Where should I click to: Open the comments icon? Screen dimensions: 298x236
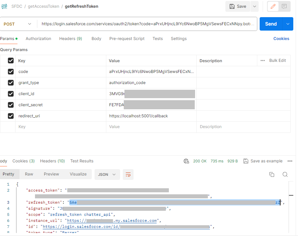(x=284, y=6)
